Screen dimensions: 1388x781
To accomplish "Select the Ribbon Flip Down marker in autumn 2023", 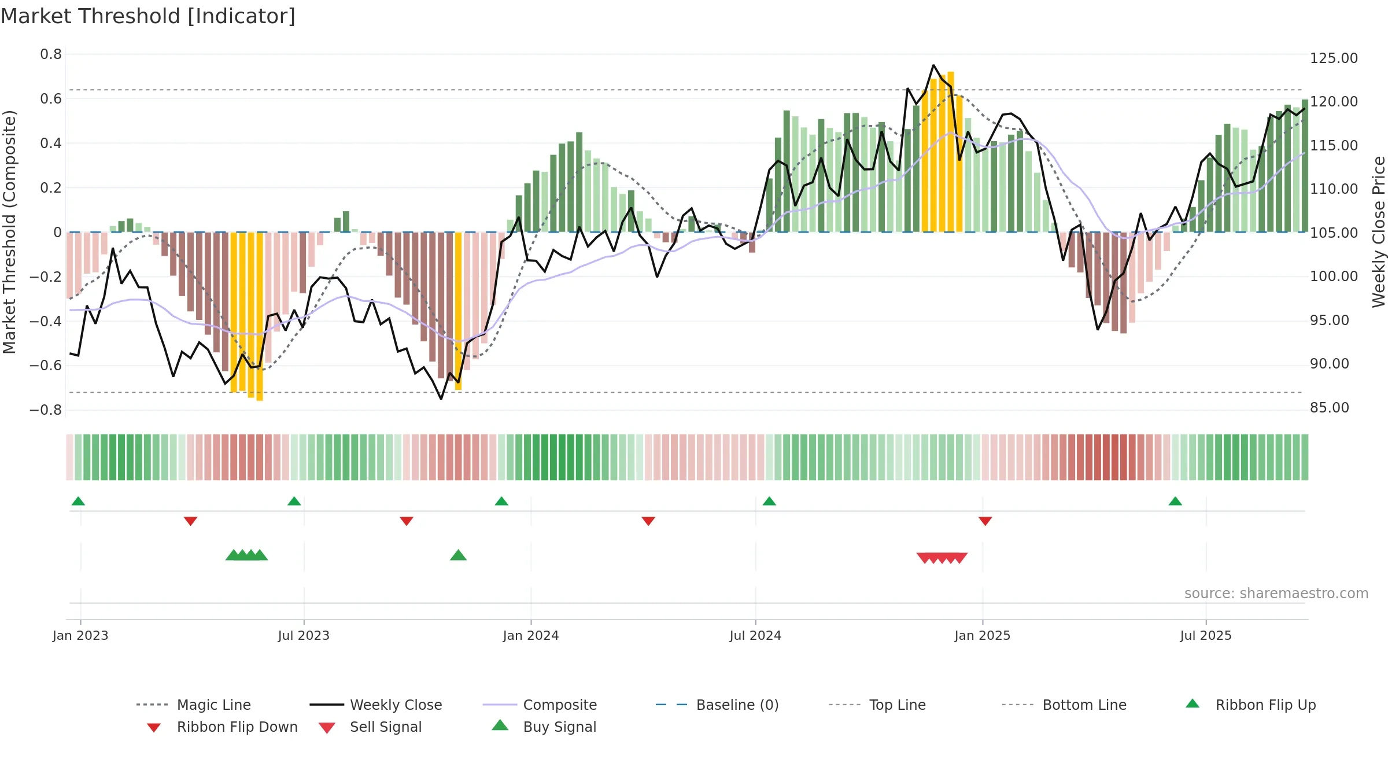I will tap(407, 521).
